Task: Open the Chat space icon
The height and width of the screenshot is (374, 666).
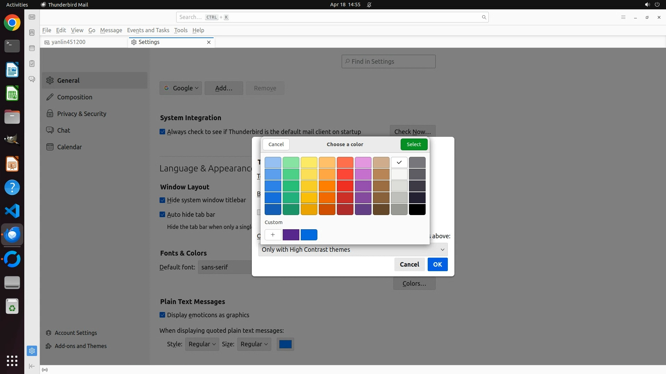Action: point(32,79)
